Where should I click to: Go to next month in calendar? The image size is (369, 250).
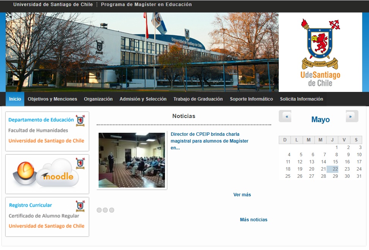(x=350, y=116)
